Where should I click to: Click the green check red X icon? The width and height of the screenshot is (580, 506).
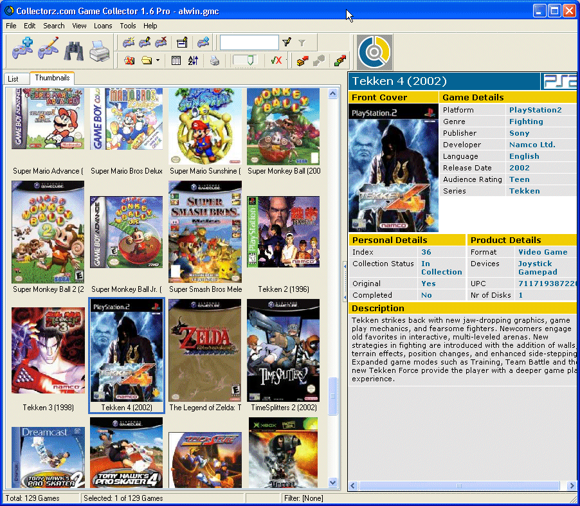click(x=276, y=60)
